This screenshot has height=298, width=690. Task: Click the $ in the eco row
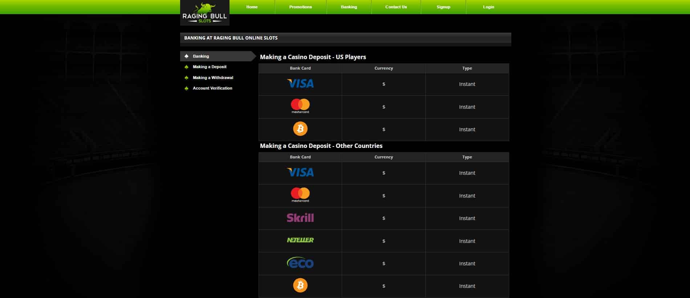pyautogui.click(x=384, y=264)
